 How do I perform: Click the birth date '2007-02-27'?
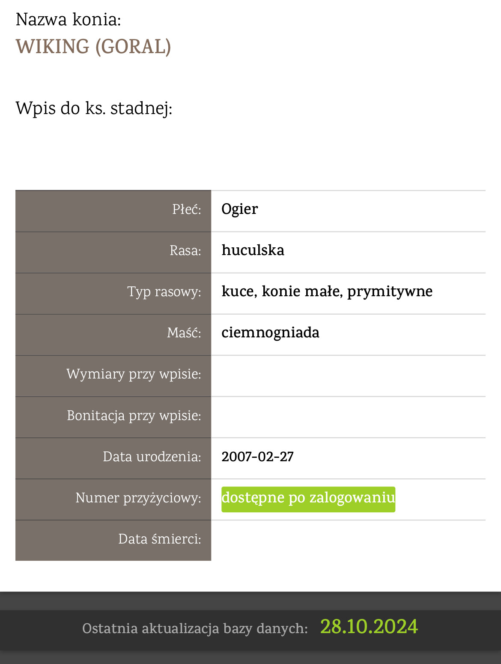(x=257, y=457)
